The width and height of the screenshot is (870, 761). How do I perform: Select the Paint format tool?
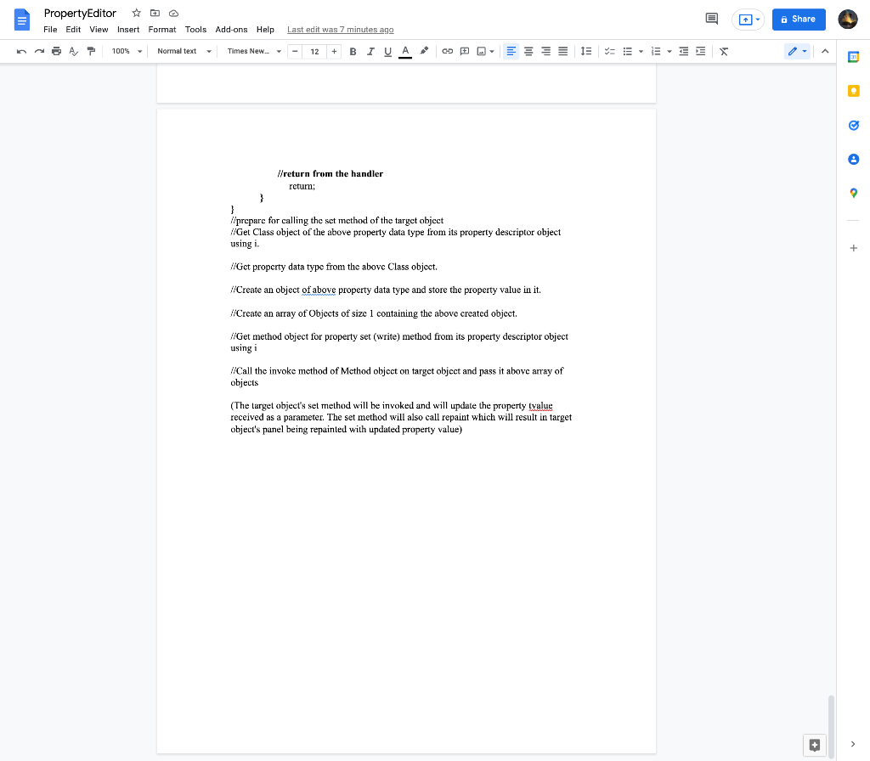click(x=91, y=51)
